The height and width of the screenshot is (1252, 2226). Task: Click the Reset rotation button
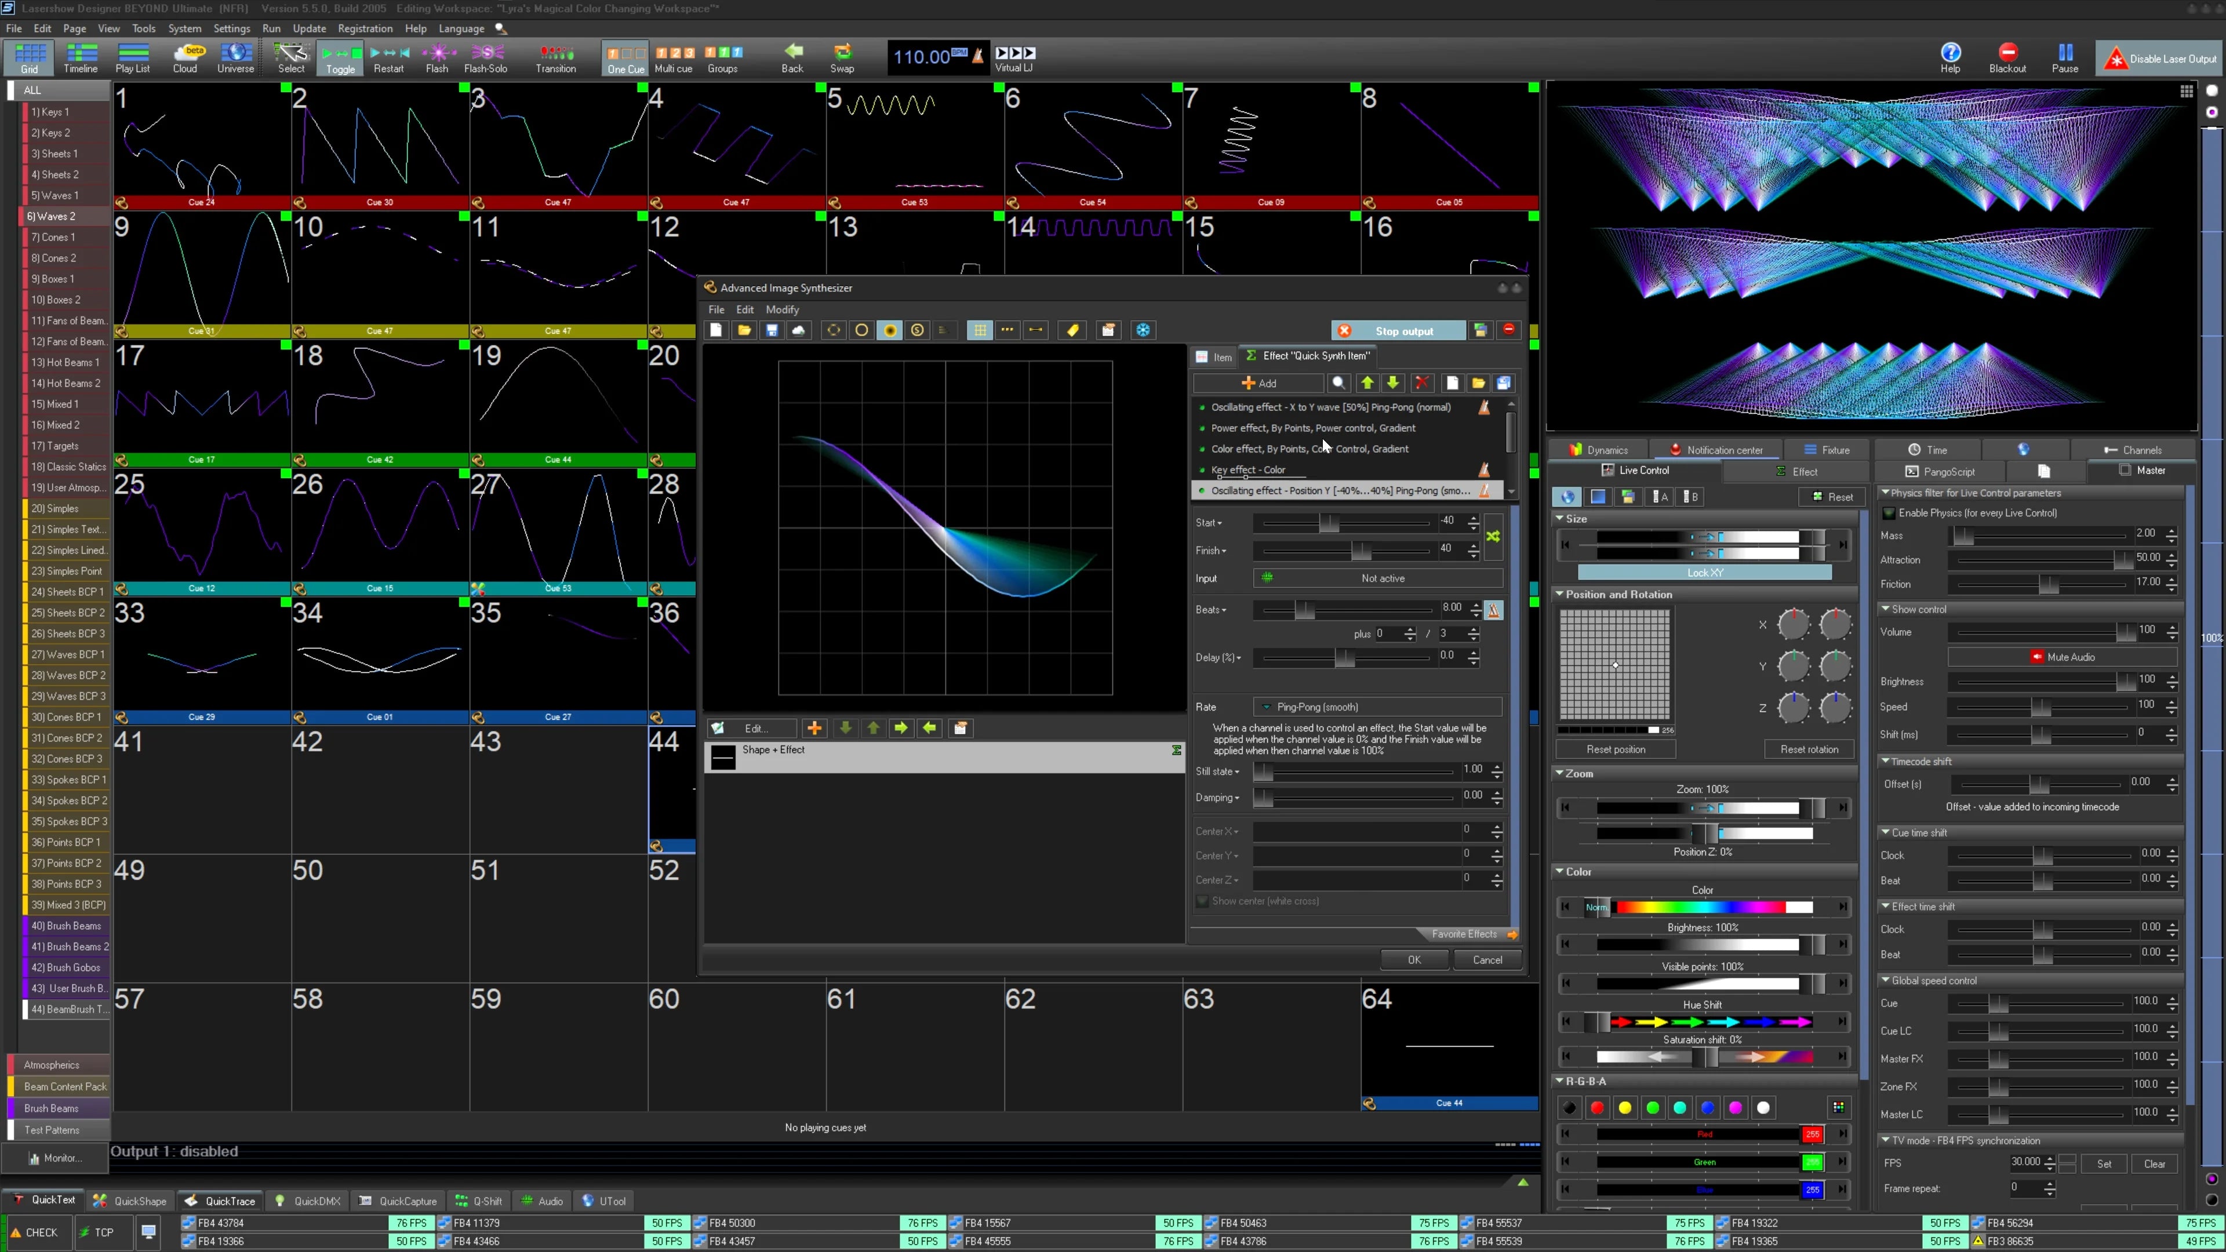[x=1809, y=749]
